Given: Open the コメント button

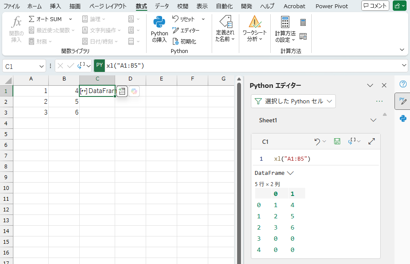Looking at the screenshot, I should [375, 6].
